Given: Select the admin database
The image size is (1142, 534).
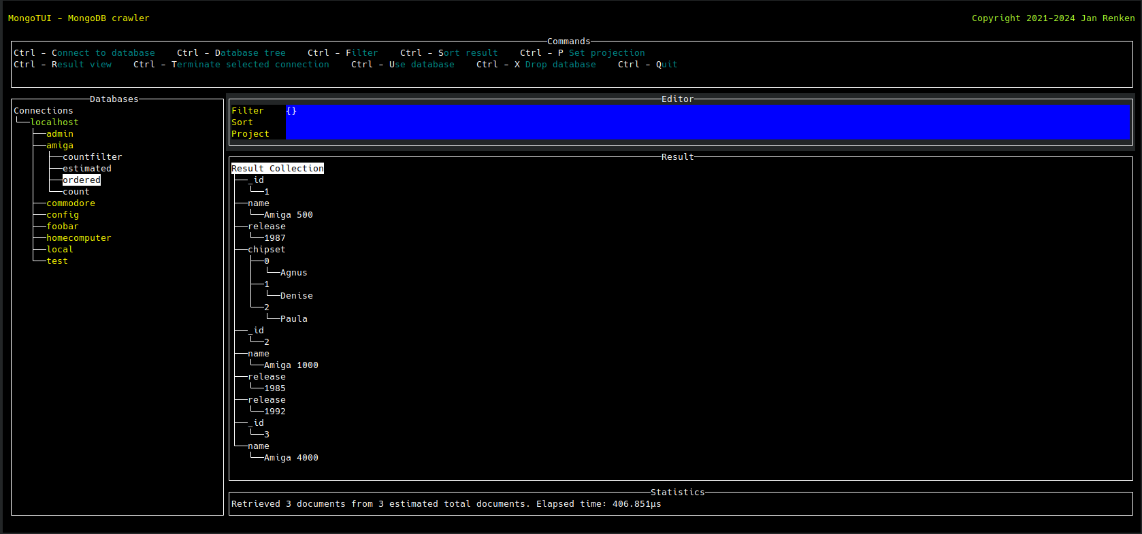Looking at the screenshot, I should click(x=60, y=134).
